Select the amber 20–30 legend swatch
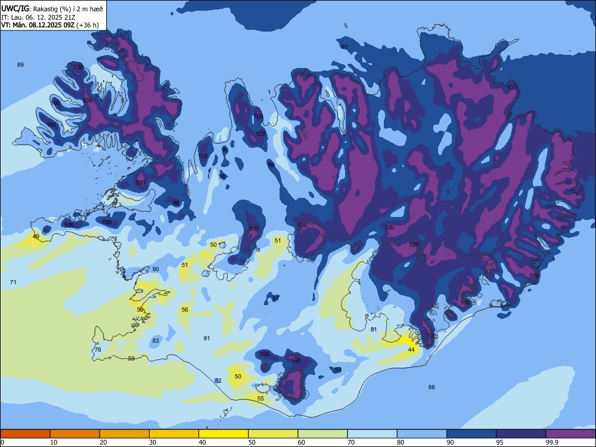This screenshot has height=447, width=596. [x=125, y=434]
